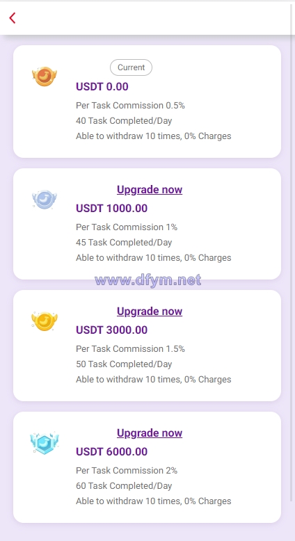The height and width of the screenshot is (541, 295).
Task: Click the blue diamond badge icon
Action: [x=45, y=443]
